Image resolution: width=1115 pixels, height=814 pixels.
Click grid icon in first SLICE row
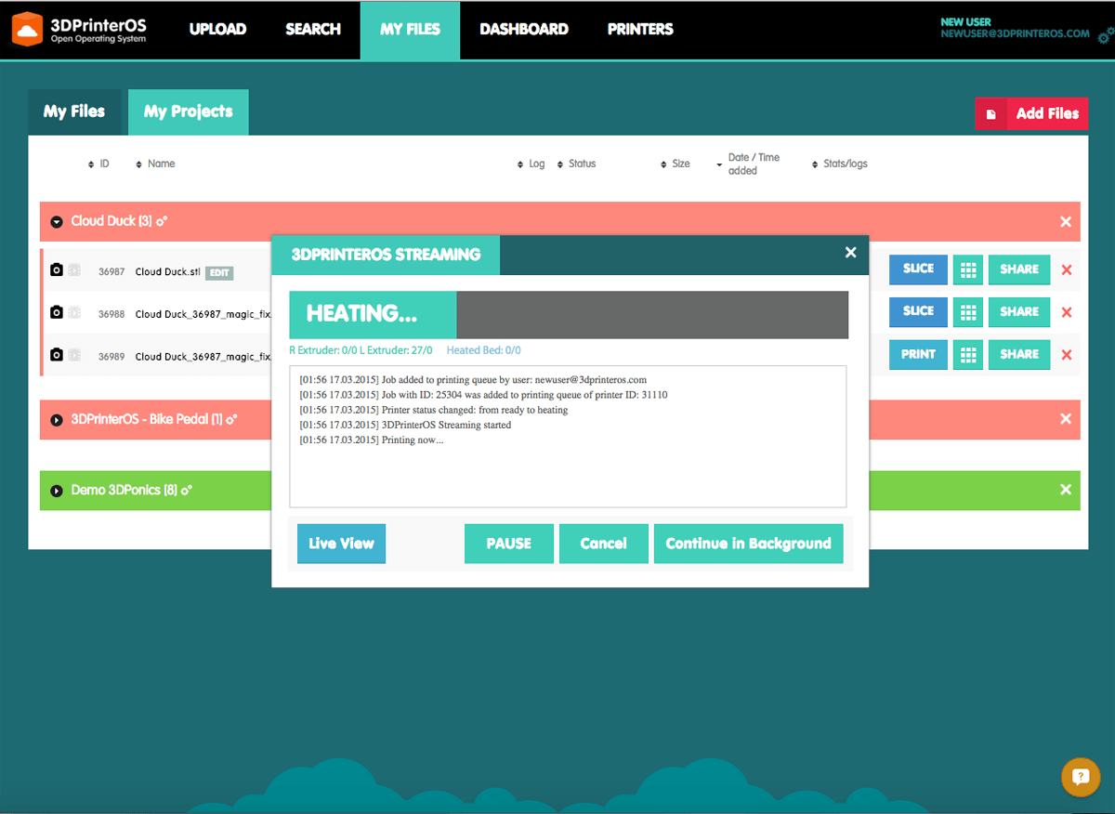coord(968,269)
